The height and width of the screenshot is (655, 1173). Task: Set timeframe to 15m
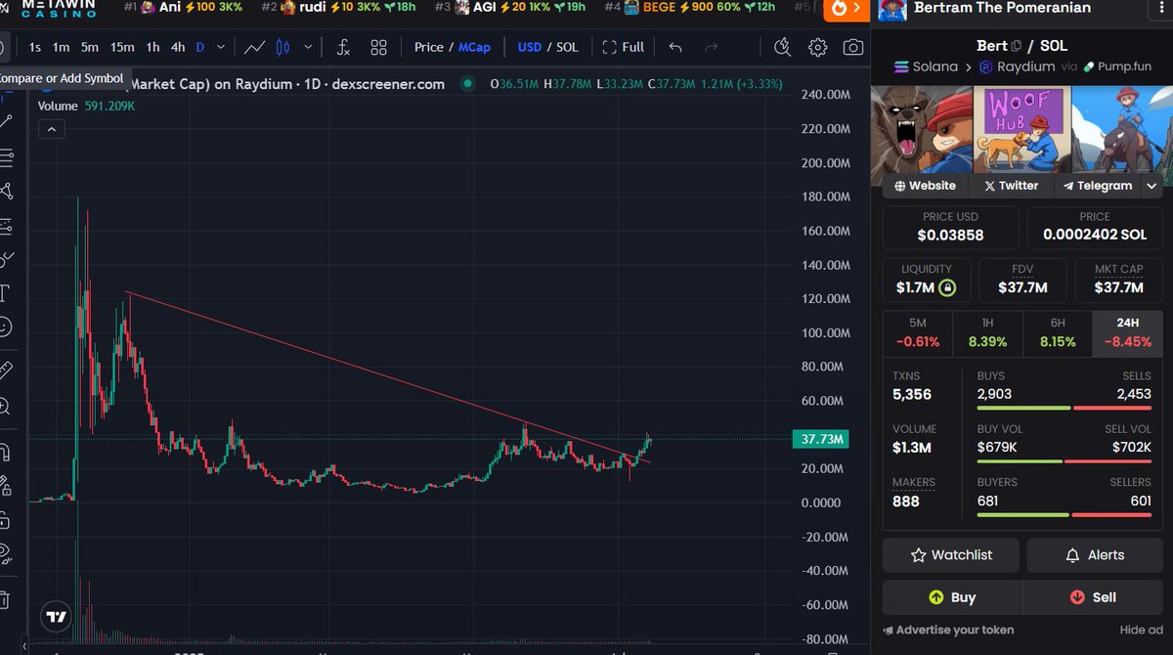click(x=122, y=47)
